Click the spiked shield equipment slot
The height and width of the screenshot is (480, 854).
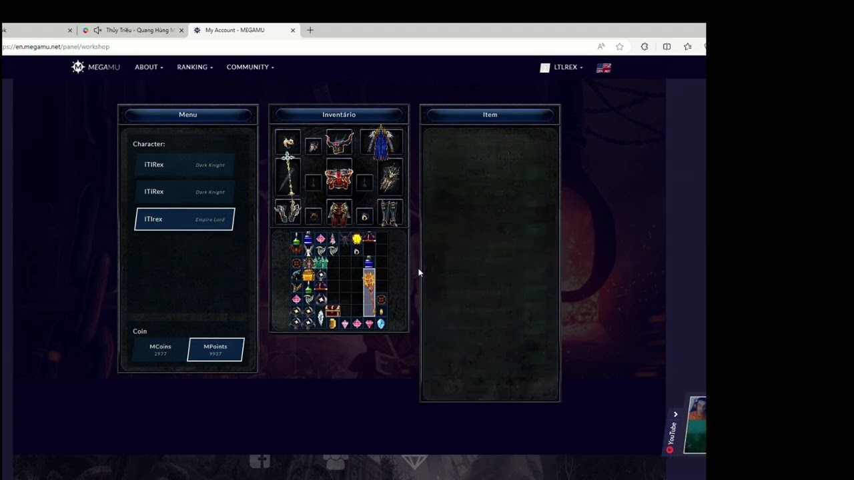tap(390, 177)
